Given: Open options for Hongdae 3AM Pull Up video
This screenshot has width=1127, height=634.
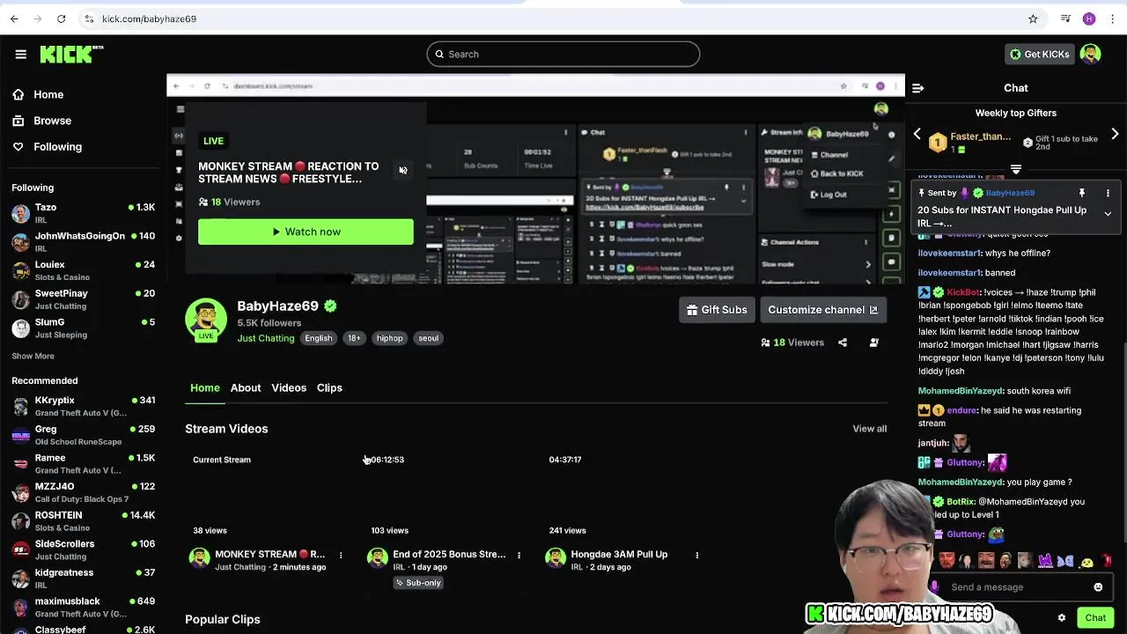Looking at the screenshot, I should [696, 556].
